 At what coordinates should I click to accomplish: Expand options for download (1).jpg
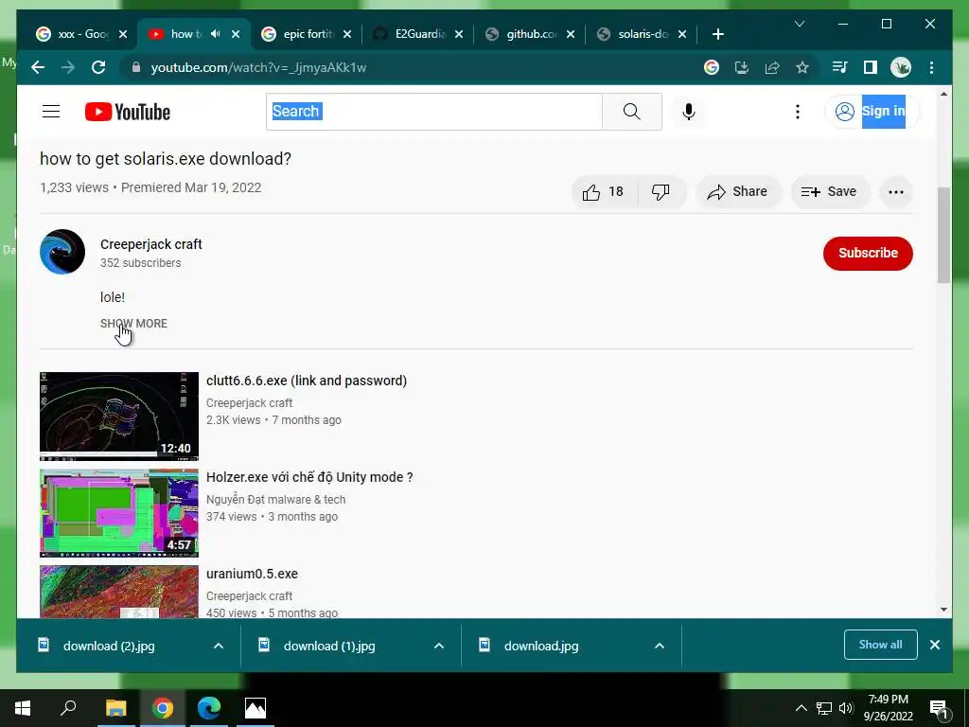pos(439,646)
